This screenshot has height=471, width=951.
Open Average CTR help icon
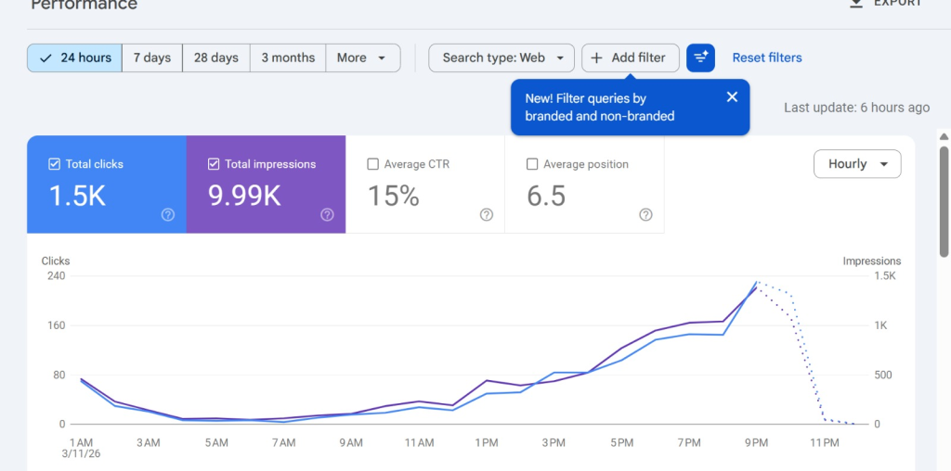click(487, 214)
